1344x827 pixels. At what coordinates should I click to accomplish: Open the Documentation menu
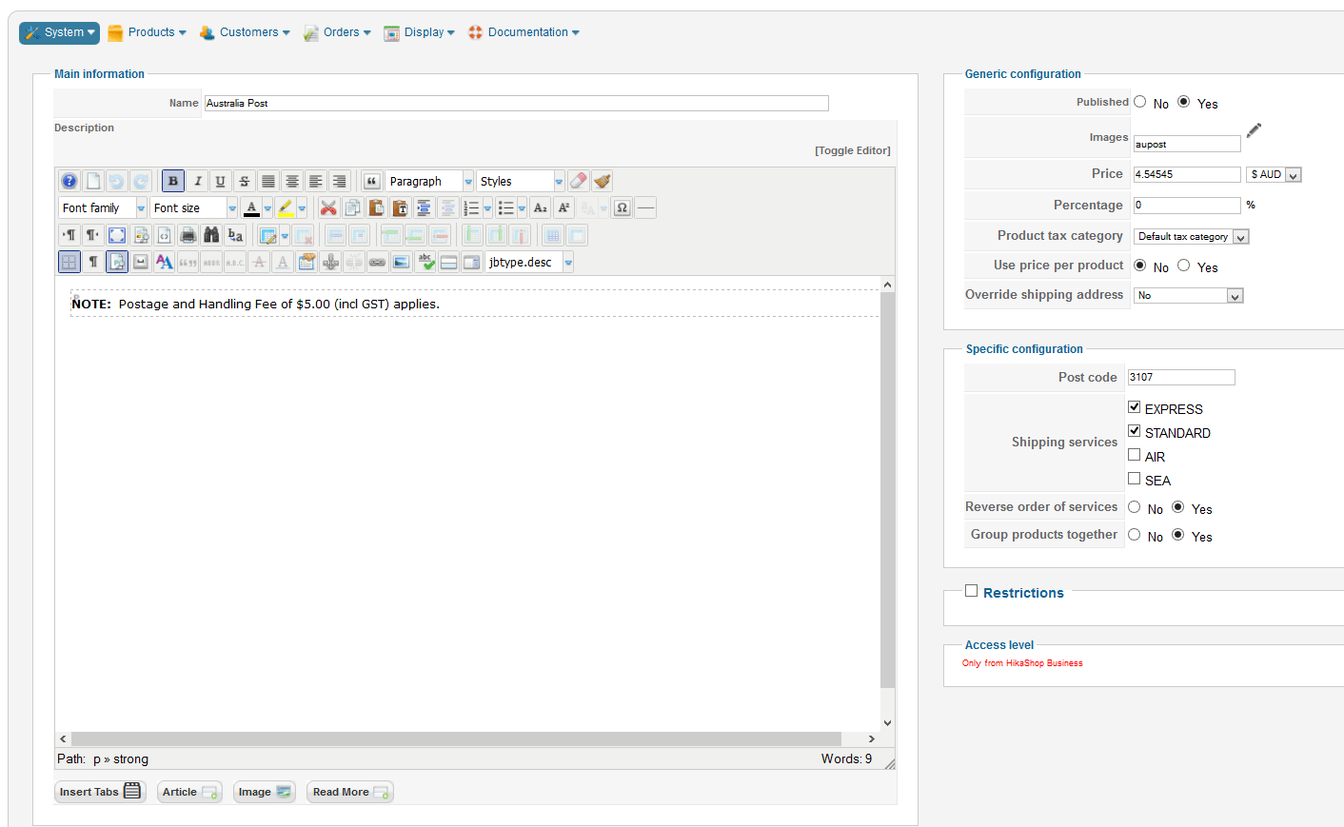tap(524, 32)
